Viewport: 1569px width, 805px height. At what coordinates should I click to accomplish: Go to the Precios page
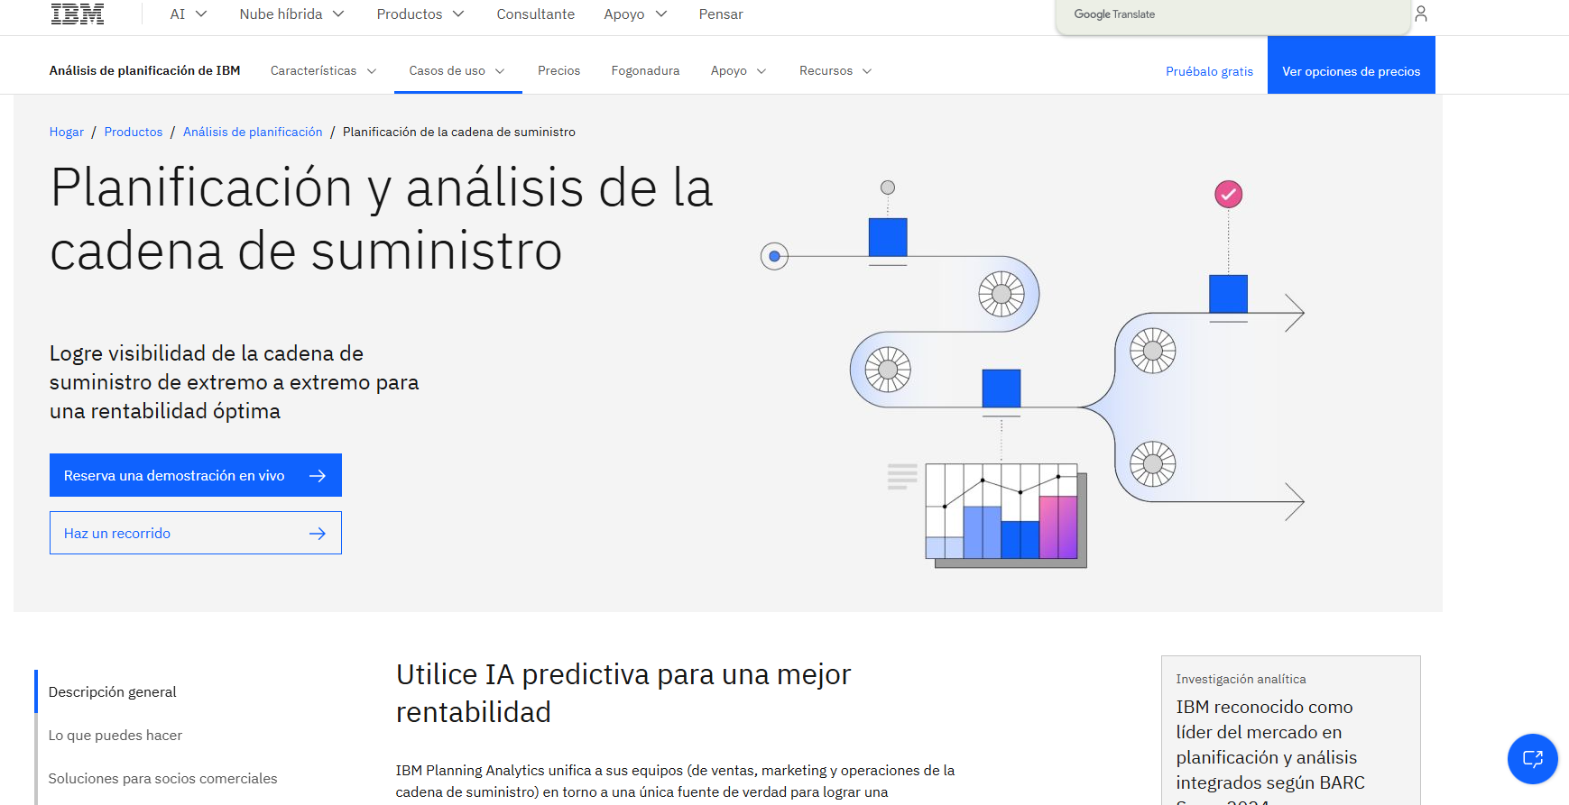(558, 71)
